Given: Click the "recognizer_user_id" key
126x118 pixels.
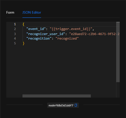Looking at the screenshot, I should pyautogui.click(x=46, y=34).
